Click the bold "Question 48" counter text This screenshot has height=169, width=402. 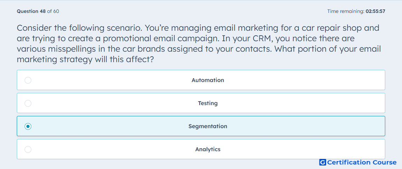click(31, 11)
